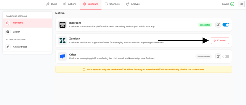The width and height of the screenshot is (246, 105).
Task: Click the Configure Settings header label
Action: coord(16,16)
